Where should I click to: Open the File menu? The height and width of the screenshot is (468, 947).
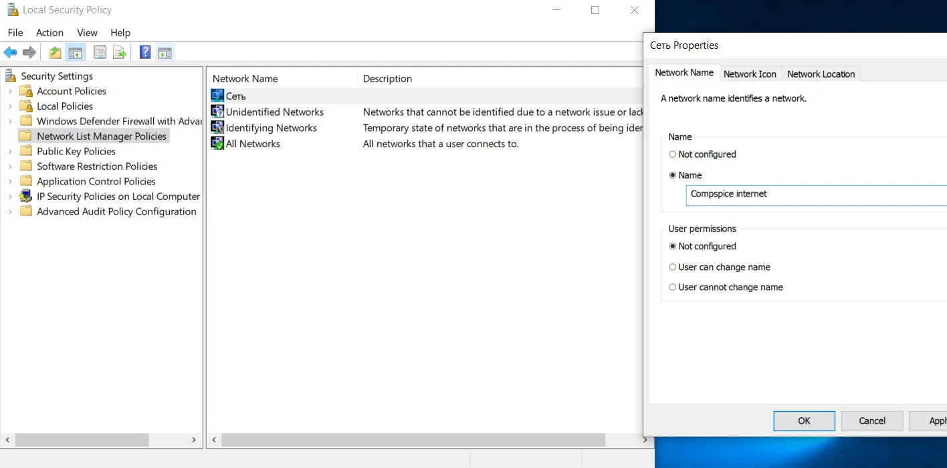pos(15,32)
